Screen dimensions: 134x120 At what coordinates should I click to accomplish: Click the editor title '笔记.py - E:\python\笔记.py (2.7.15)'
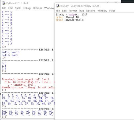tap(80, 6)
